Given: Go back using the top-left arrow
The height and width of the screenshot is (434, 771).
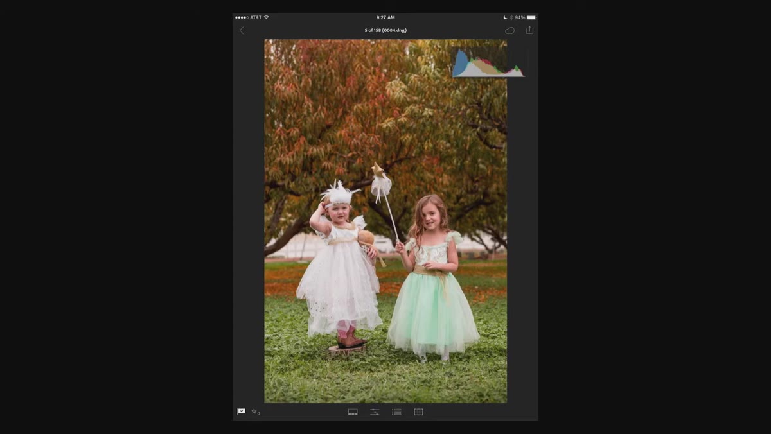Looking at the screenshot, I should pos(242,30).
